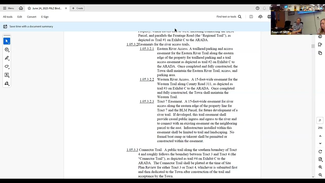
Task: Go to the Acrobat Home view
Action: (21, 8)
